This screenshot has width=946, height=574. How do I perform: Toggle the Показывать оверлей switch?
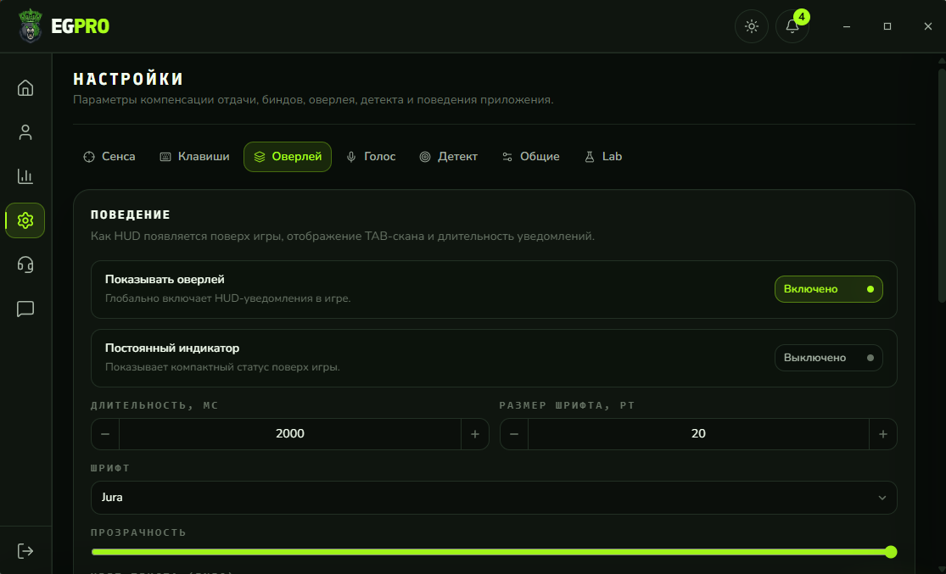tap(828, 289)
